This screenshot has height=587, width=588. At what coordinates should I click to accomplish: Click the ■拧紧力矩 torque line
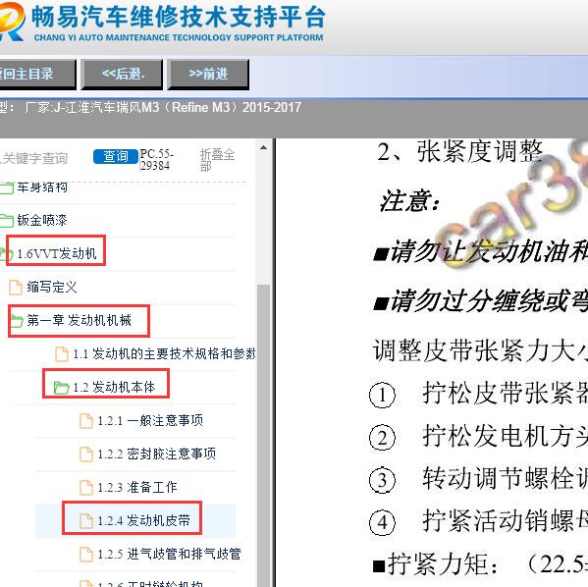point(480,564)
